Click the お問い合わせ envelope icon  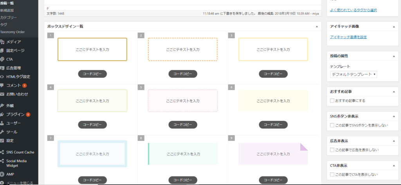[2, 94]
